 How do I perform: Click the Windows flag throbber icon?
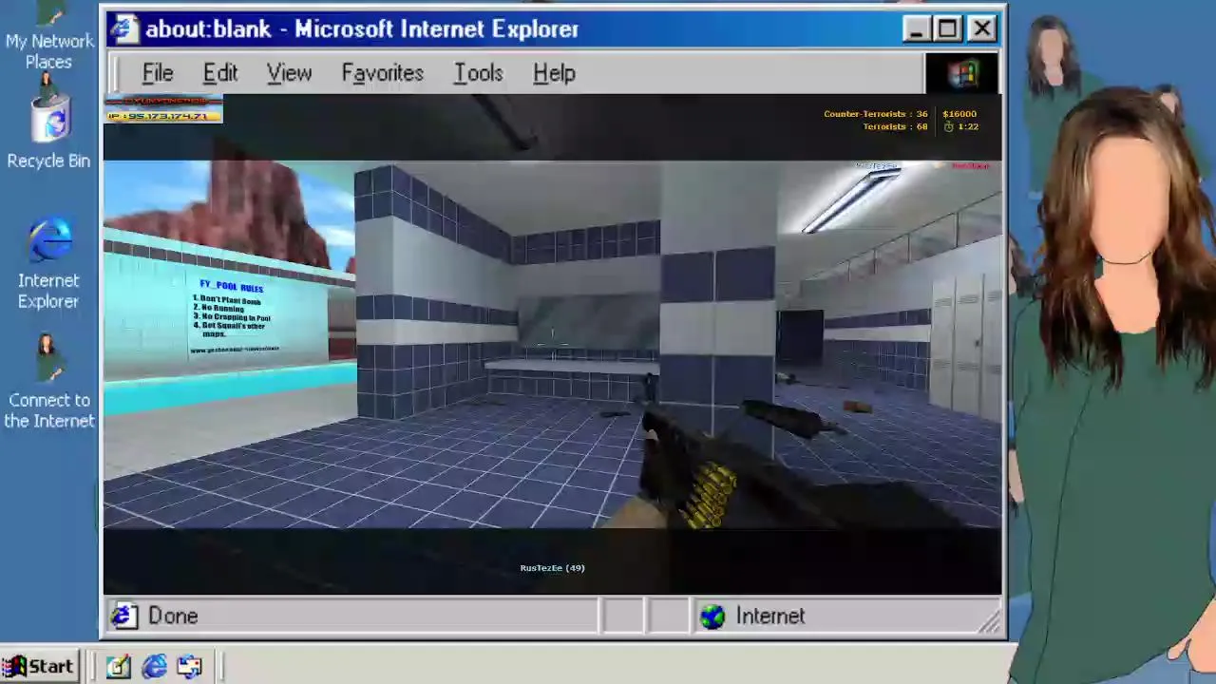(x=961, y=73)
